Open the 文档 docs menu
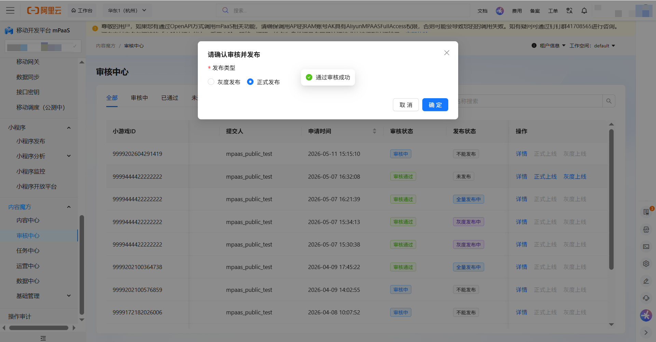 pyautogui.click(x=482, y=11)
